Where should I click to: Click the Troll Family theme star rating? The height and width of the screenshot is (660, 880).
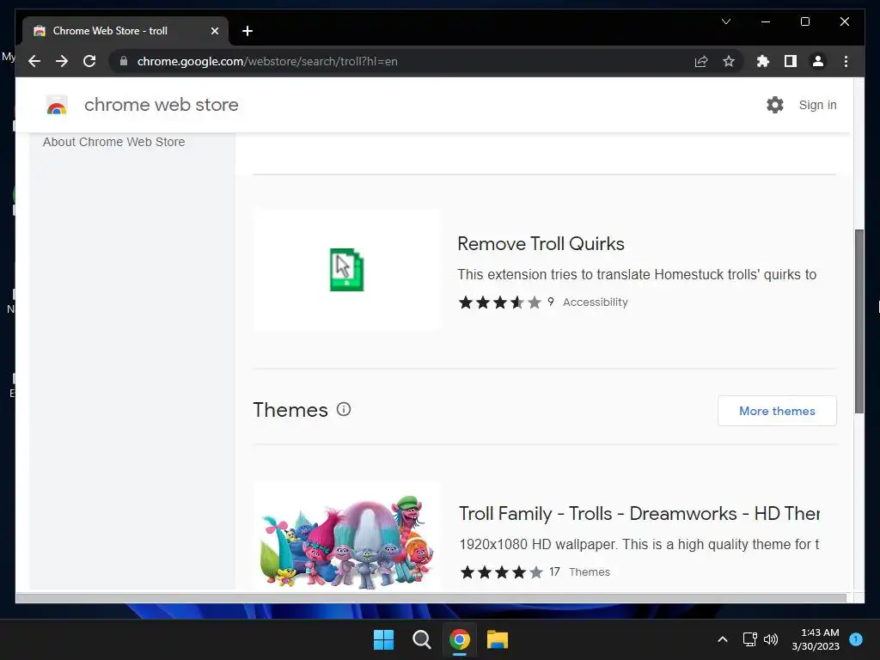coord(502,572)
